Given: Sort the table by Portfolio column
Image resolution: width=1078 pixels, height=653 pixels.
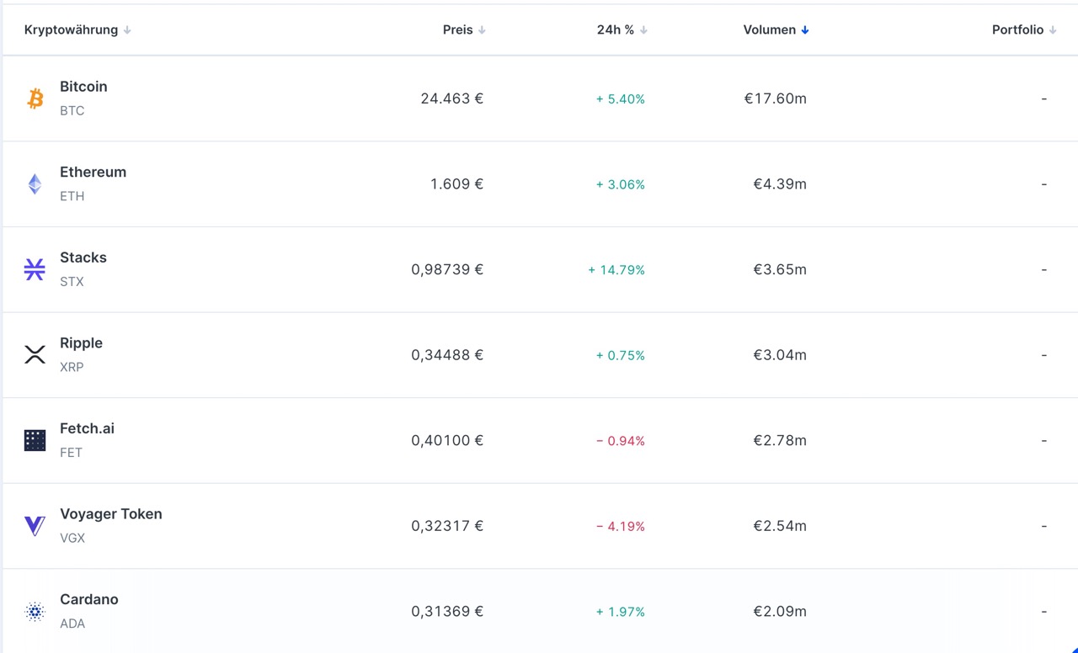Looking at the screenshot, I should 1017,30.
